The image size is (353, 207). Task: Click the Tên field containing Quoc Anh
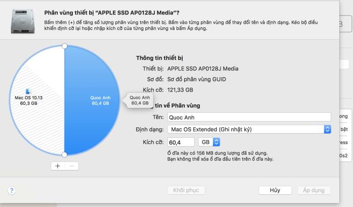point(249,117)
